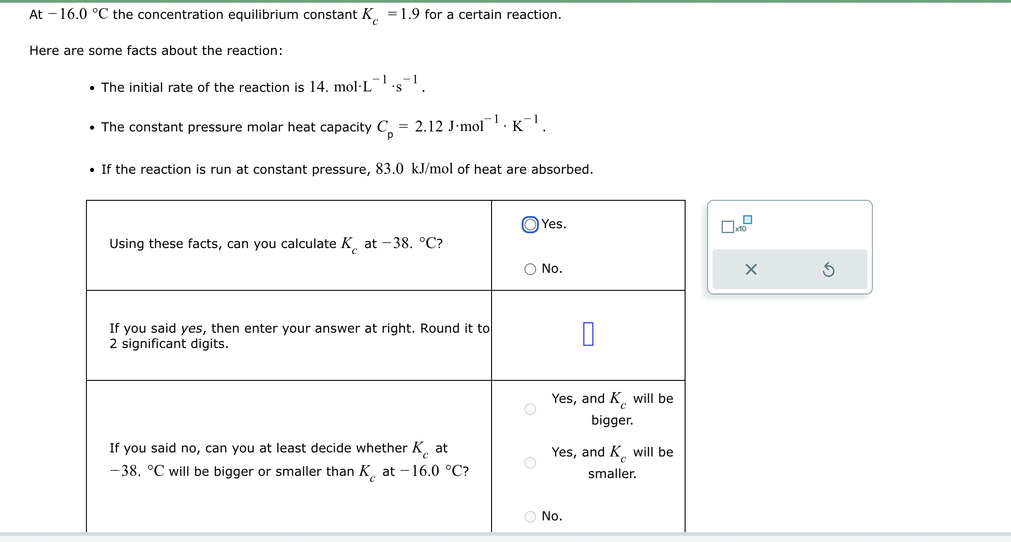This screenshot has width=1011, height=542.
Task: Select "Yes, and Kc will be smaller."
Action: click(530, 462)
